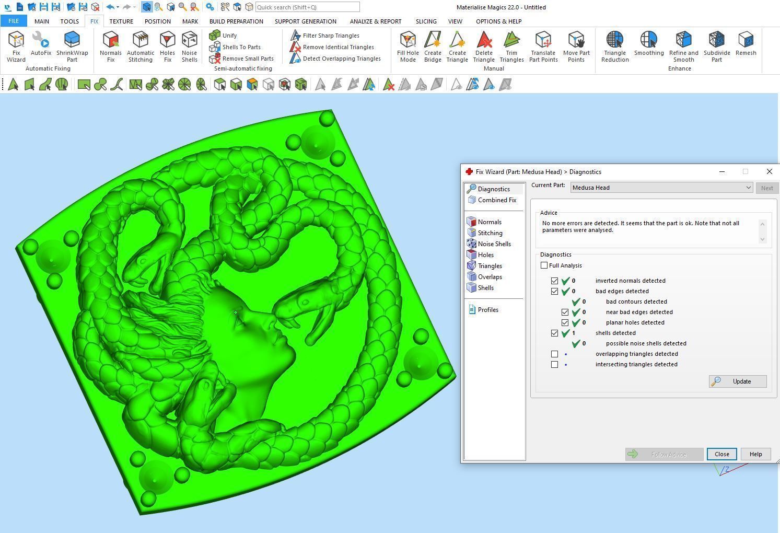This screenshot has width=780, height=533.
Task: Select Combined Fix in wizard sidebar
Action: [x=492, y=200]
